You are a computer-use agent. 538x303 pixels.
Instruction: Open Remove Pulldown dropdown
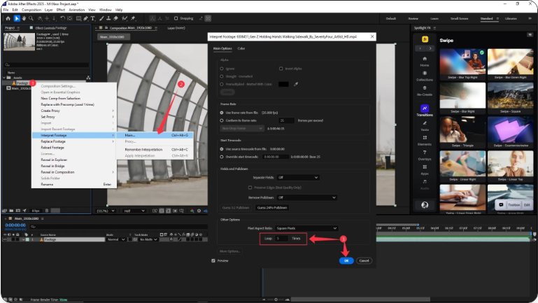tap(308, 197)
